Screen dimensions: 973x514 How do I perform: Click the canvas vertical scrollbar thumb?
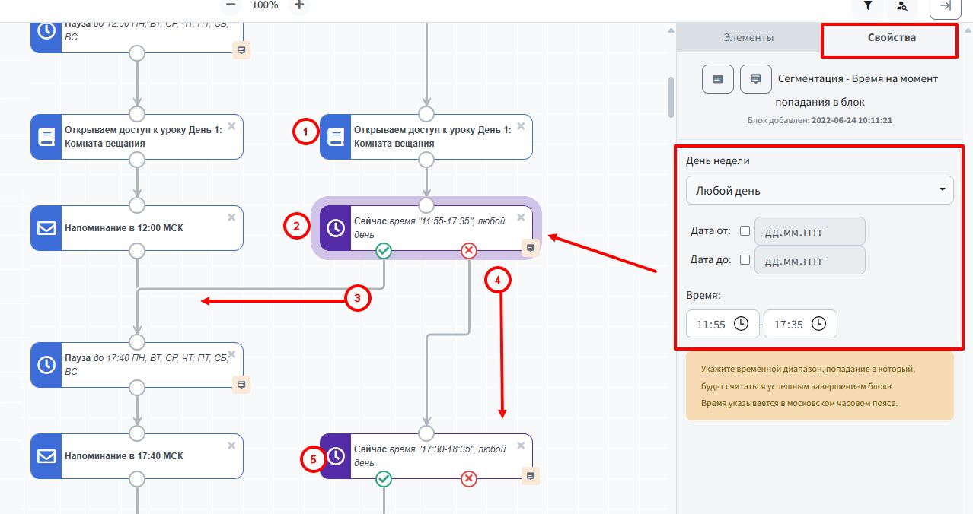pyautogui.click(x=671, y=97)
